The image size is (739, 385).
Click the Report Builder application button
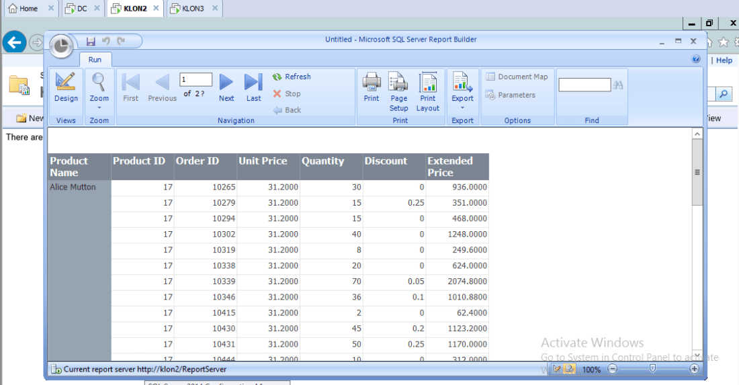(x=62, y=46)
